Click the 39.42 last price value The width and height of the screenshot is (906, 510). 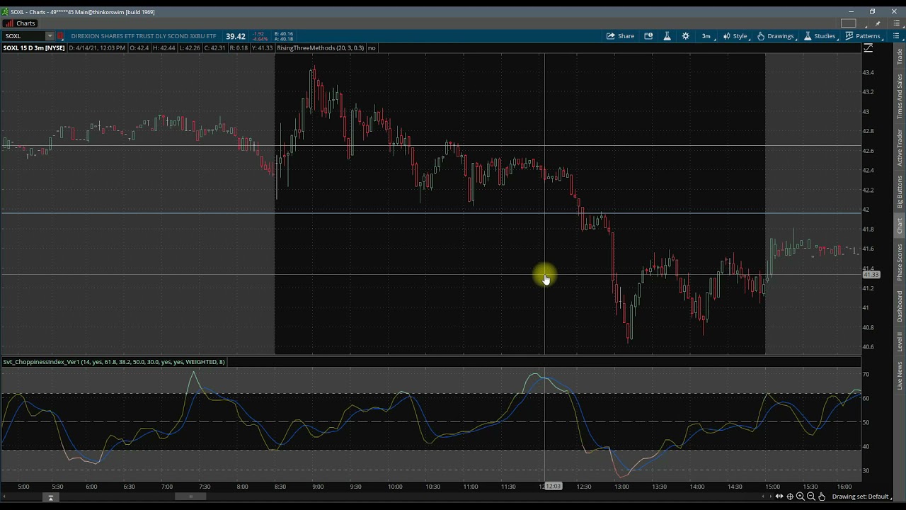pos(236,36)
